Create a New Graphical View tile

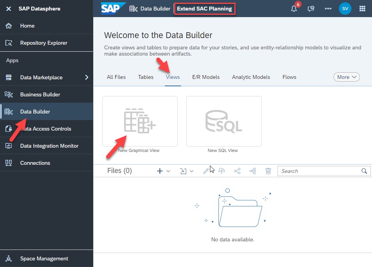pyautogui.click(x=140, y=121)
